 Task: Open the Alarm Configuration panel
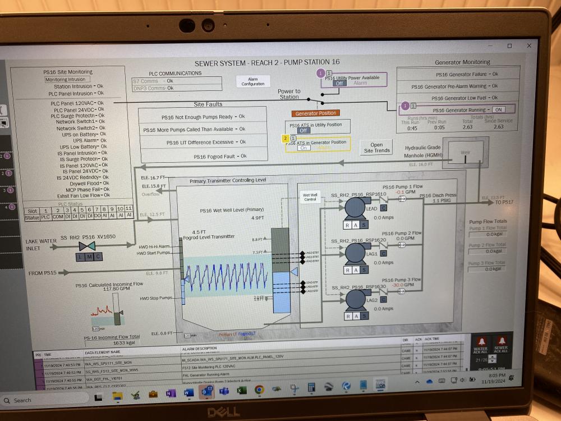[x=252, y=81]
